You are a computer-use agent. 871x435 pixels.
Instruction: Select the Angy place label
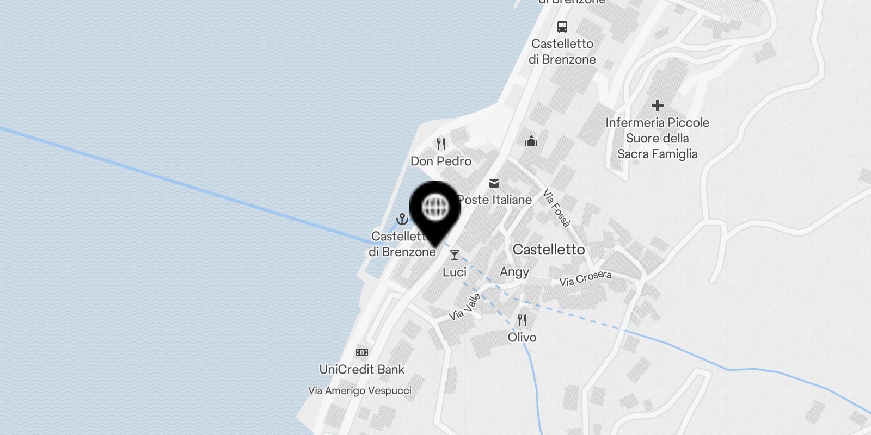[x=514, y=272]
